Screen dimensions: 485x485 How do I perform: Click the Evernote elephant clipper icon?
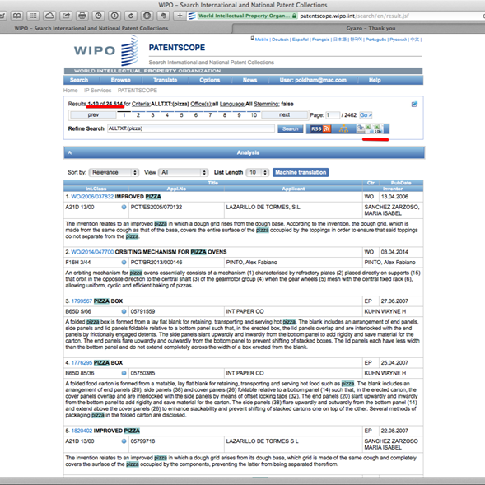tap(164, 16)
